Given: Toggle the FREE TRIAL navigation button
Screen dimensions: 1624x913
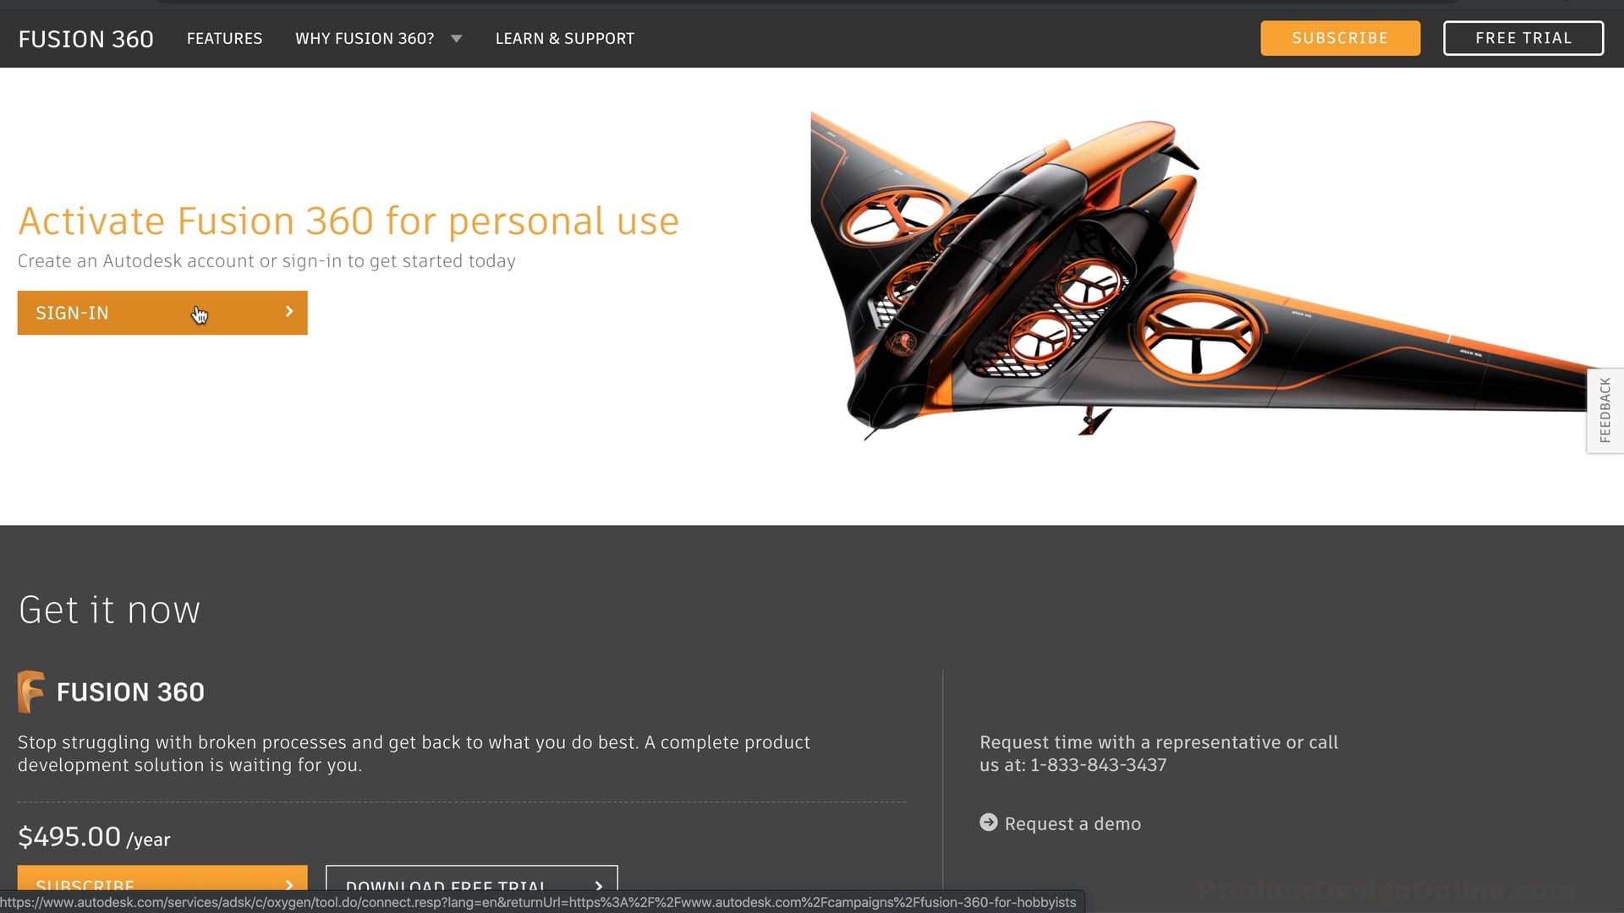Looking at the screenshot, I should (1523, 38).
